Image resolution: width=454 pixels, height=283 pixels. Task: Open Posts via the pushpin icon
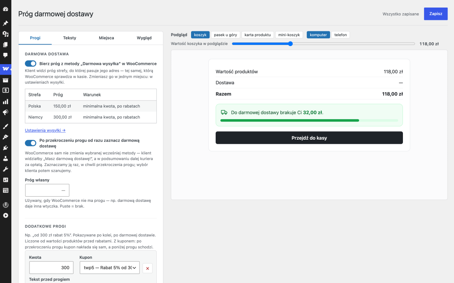click(x=5, y=23)
